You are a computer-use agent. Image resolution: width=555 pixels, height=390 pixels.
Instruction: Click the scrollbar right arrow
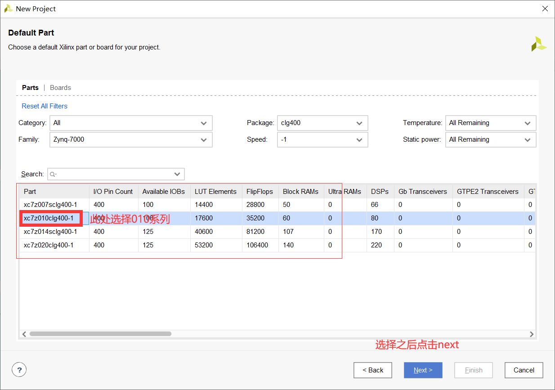532,334
